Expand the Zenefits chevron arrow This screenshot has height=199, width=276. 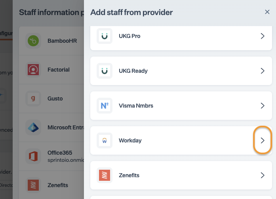[263, 175]
